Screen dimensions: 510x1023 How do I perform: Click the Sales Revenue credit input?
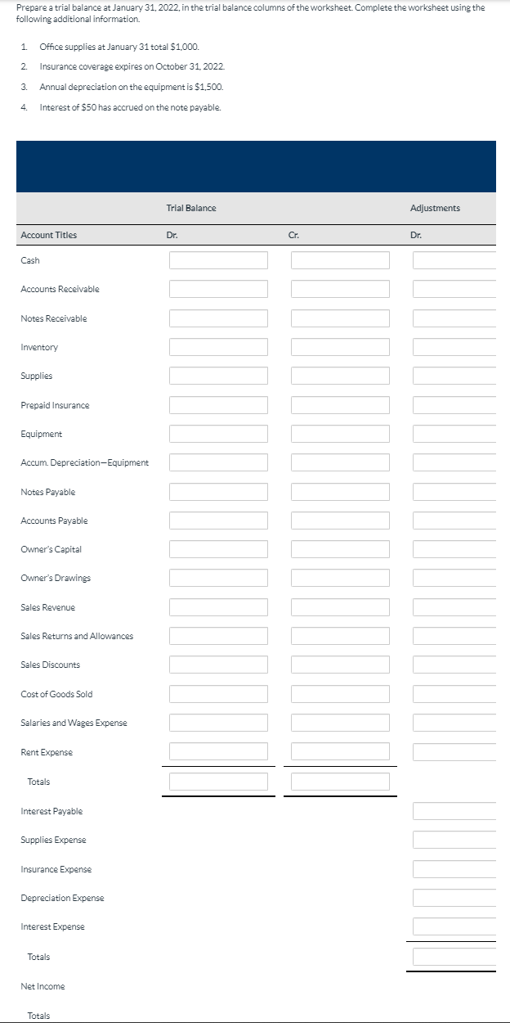tap(340, 606)
